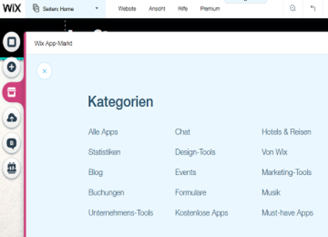This screenshot has width=328, height=237.
Task: Open the blog speech-bubble sidebar icon
Action: click(12, 143)
